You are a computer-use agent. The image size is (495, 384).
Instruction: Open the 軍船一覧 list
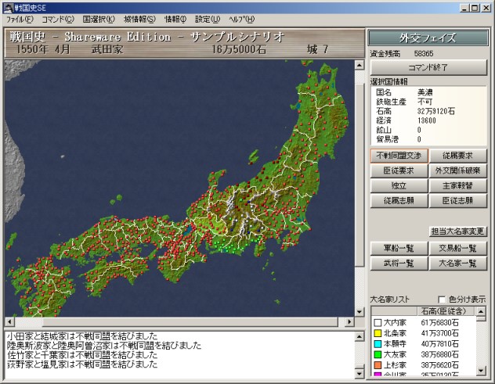[399, 249]
